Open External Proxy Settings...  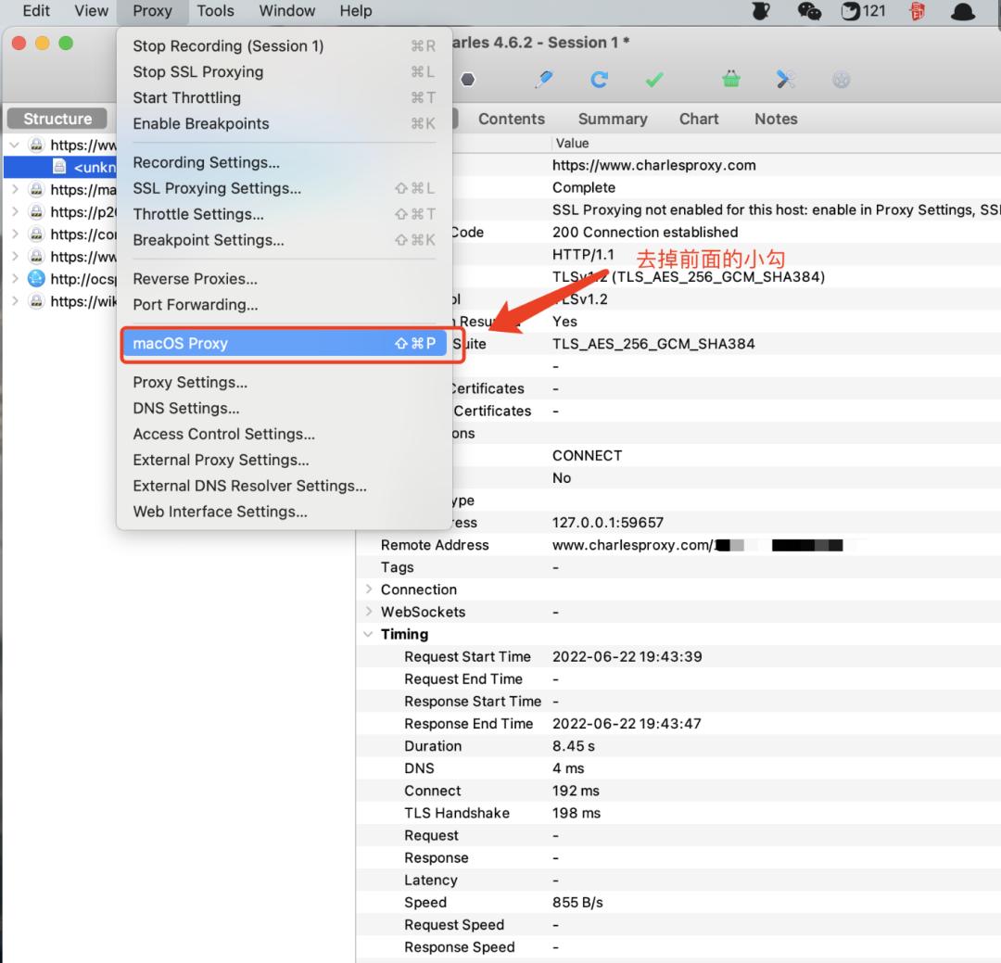pyautogui.click(x=285, y=460)
